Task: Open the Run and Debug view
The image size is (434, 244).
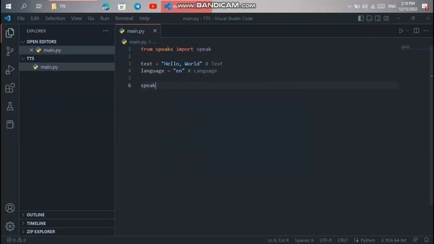Action: 9,69
